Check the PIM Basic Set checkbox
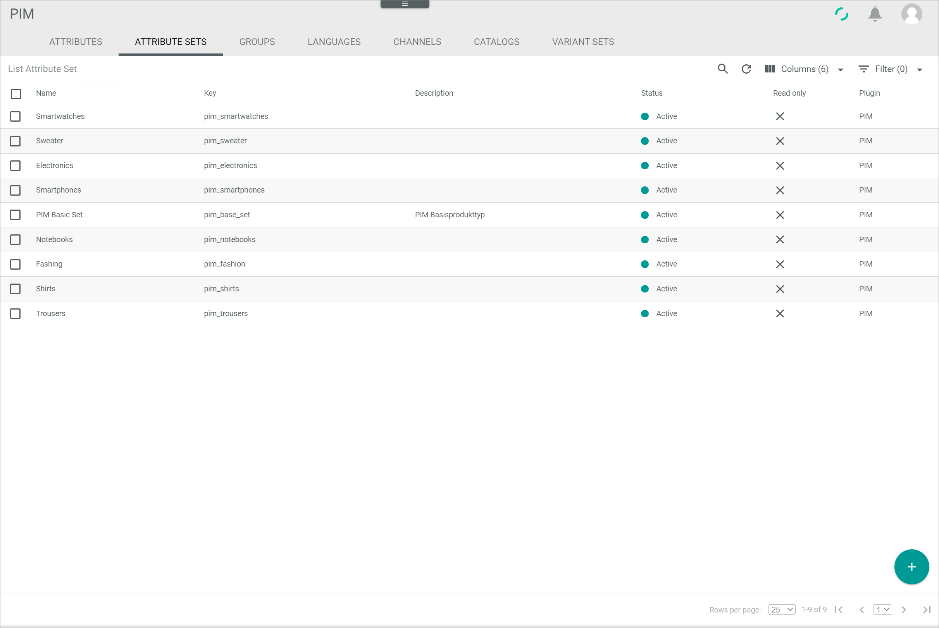939x628 pixels. click(15, 215)
